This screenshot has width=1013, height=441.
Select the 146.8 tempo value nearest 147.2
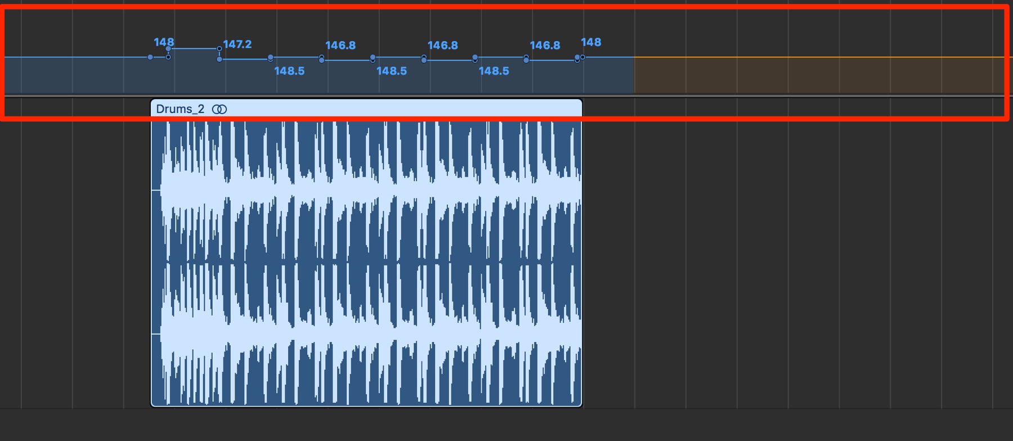click(340, 45)
